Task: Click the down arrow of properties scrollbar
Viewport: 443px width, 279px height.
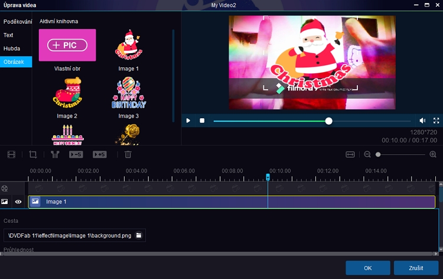Action: click(441, 249)
